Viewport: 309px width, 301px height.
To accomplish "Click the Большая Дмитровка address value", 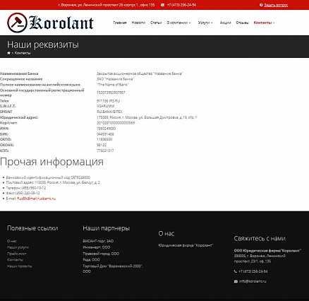I will tap(147, 117).
